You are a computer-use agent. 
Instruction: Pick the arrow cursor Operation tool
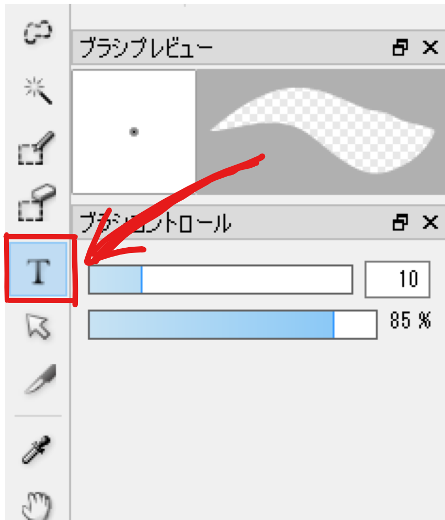pos(39,327)
